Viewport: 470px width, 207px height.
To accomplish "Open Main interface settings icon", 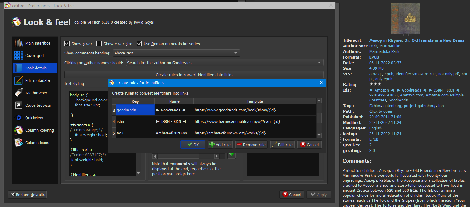I will [x=19, y=43].
